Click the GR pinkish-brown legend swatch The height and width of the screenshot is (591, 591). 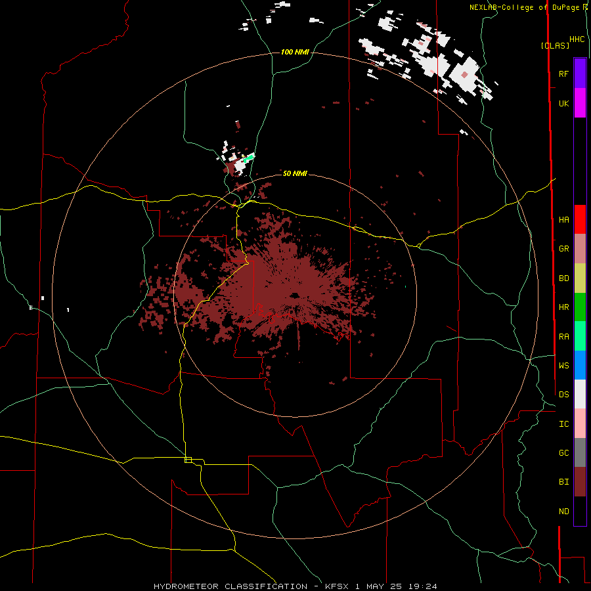(x=580, y=249)
